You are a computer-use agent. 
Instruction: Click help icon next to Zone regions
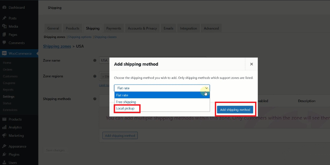95,76
